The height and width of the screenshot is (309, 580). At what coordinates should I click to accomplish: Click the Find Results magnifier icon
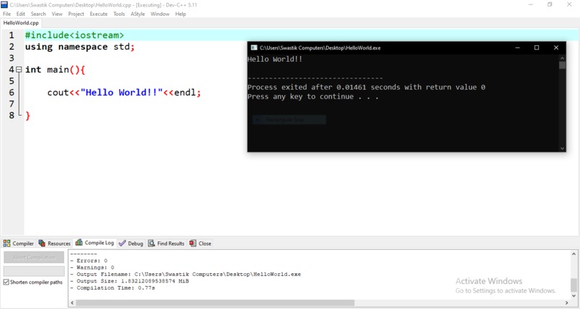click(151, 244)
